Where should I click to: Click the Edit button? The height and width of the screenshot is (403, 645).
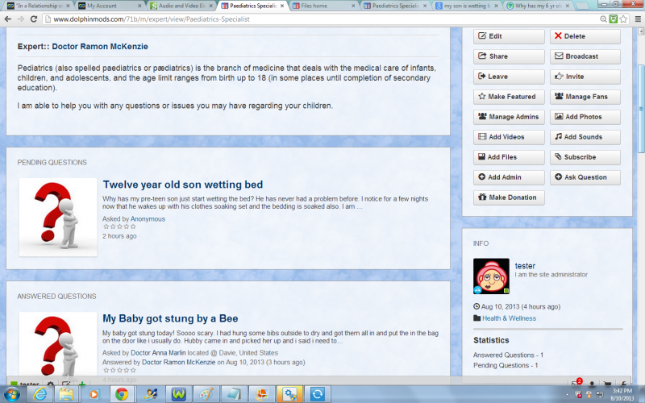click(509, 36)
